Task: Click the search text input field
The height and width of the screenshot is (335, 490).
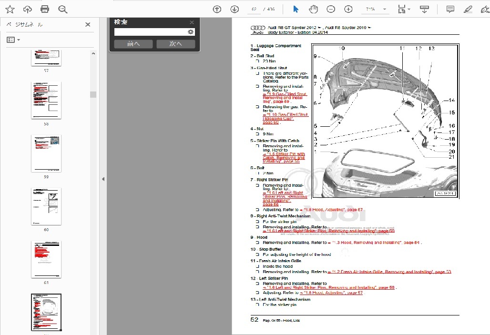Action: tap(150, 32)
